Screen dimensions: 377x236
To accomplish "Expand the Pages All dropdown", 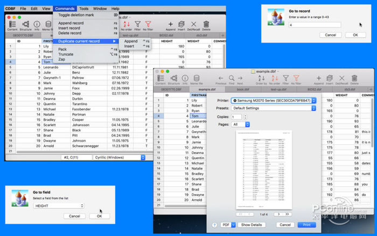I will coord(240,124).
